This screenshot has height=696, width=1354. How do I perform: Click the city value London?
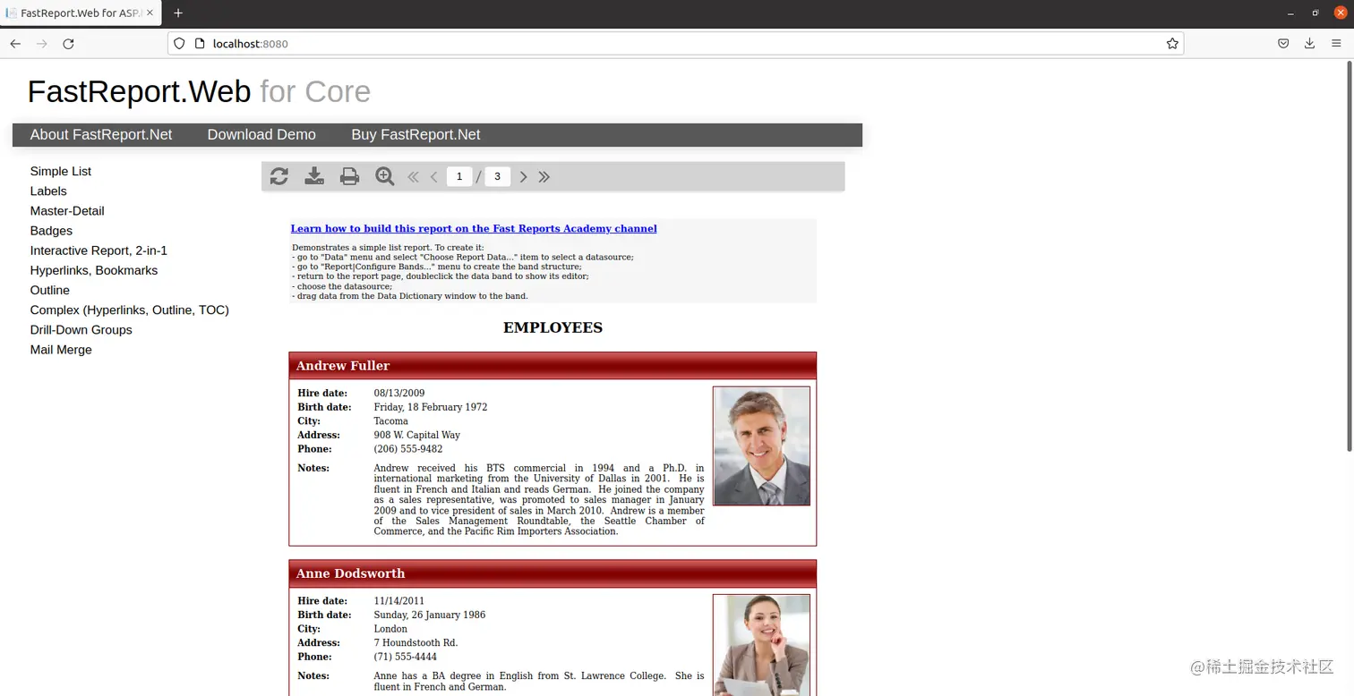coord(390,629)
